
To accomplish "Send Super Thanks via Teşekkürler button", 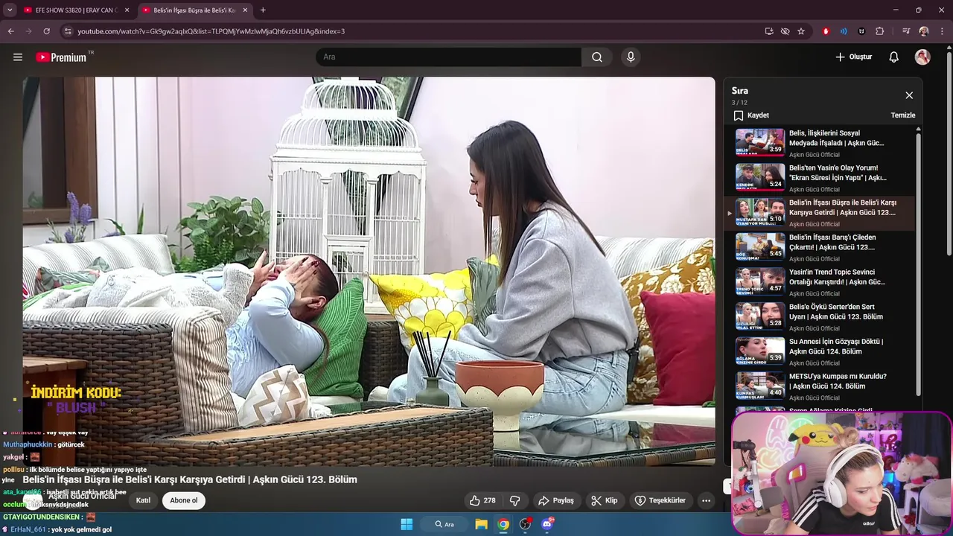I will 660,500.
